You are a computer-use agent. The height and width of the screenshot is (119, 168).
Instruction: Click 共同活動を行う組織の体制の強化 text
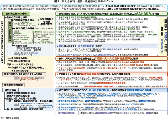[x=99, y=86]
